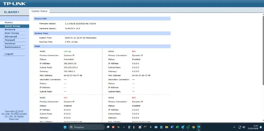Click WAN1 gateway 192.168.0.1
The height and width of the screenshot is (131, 264).
(x=69, y=72)
